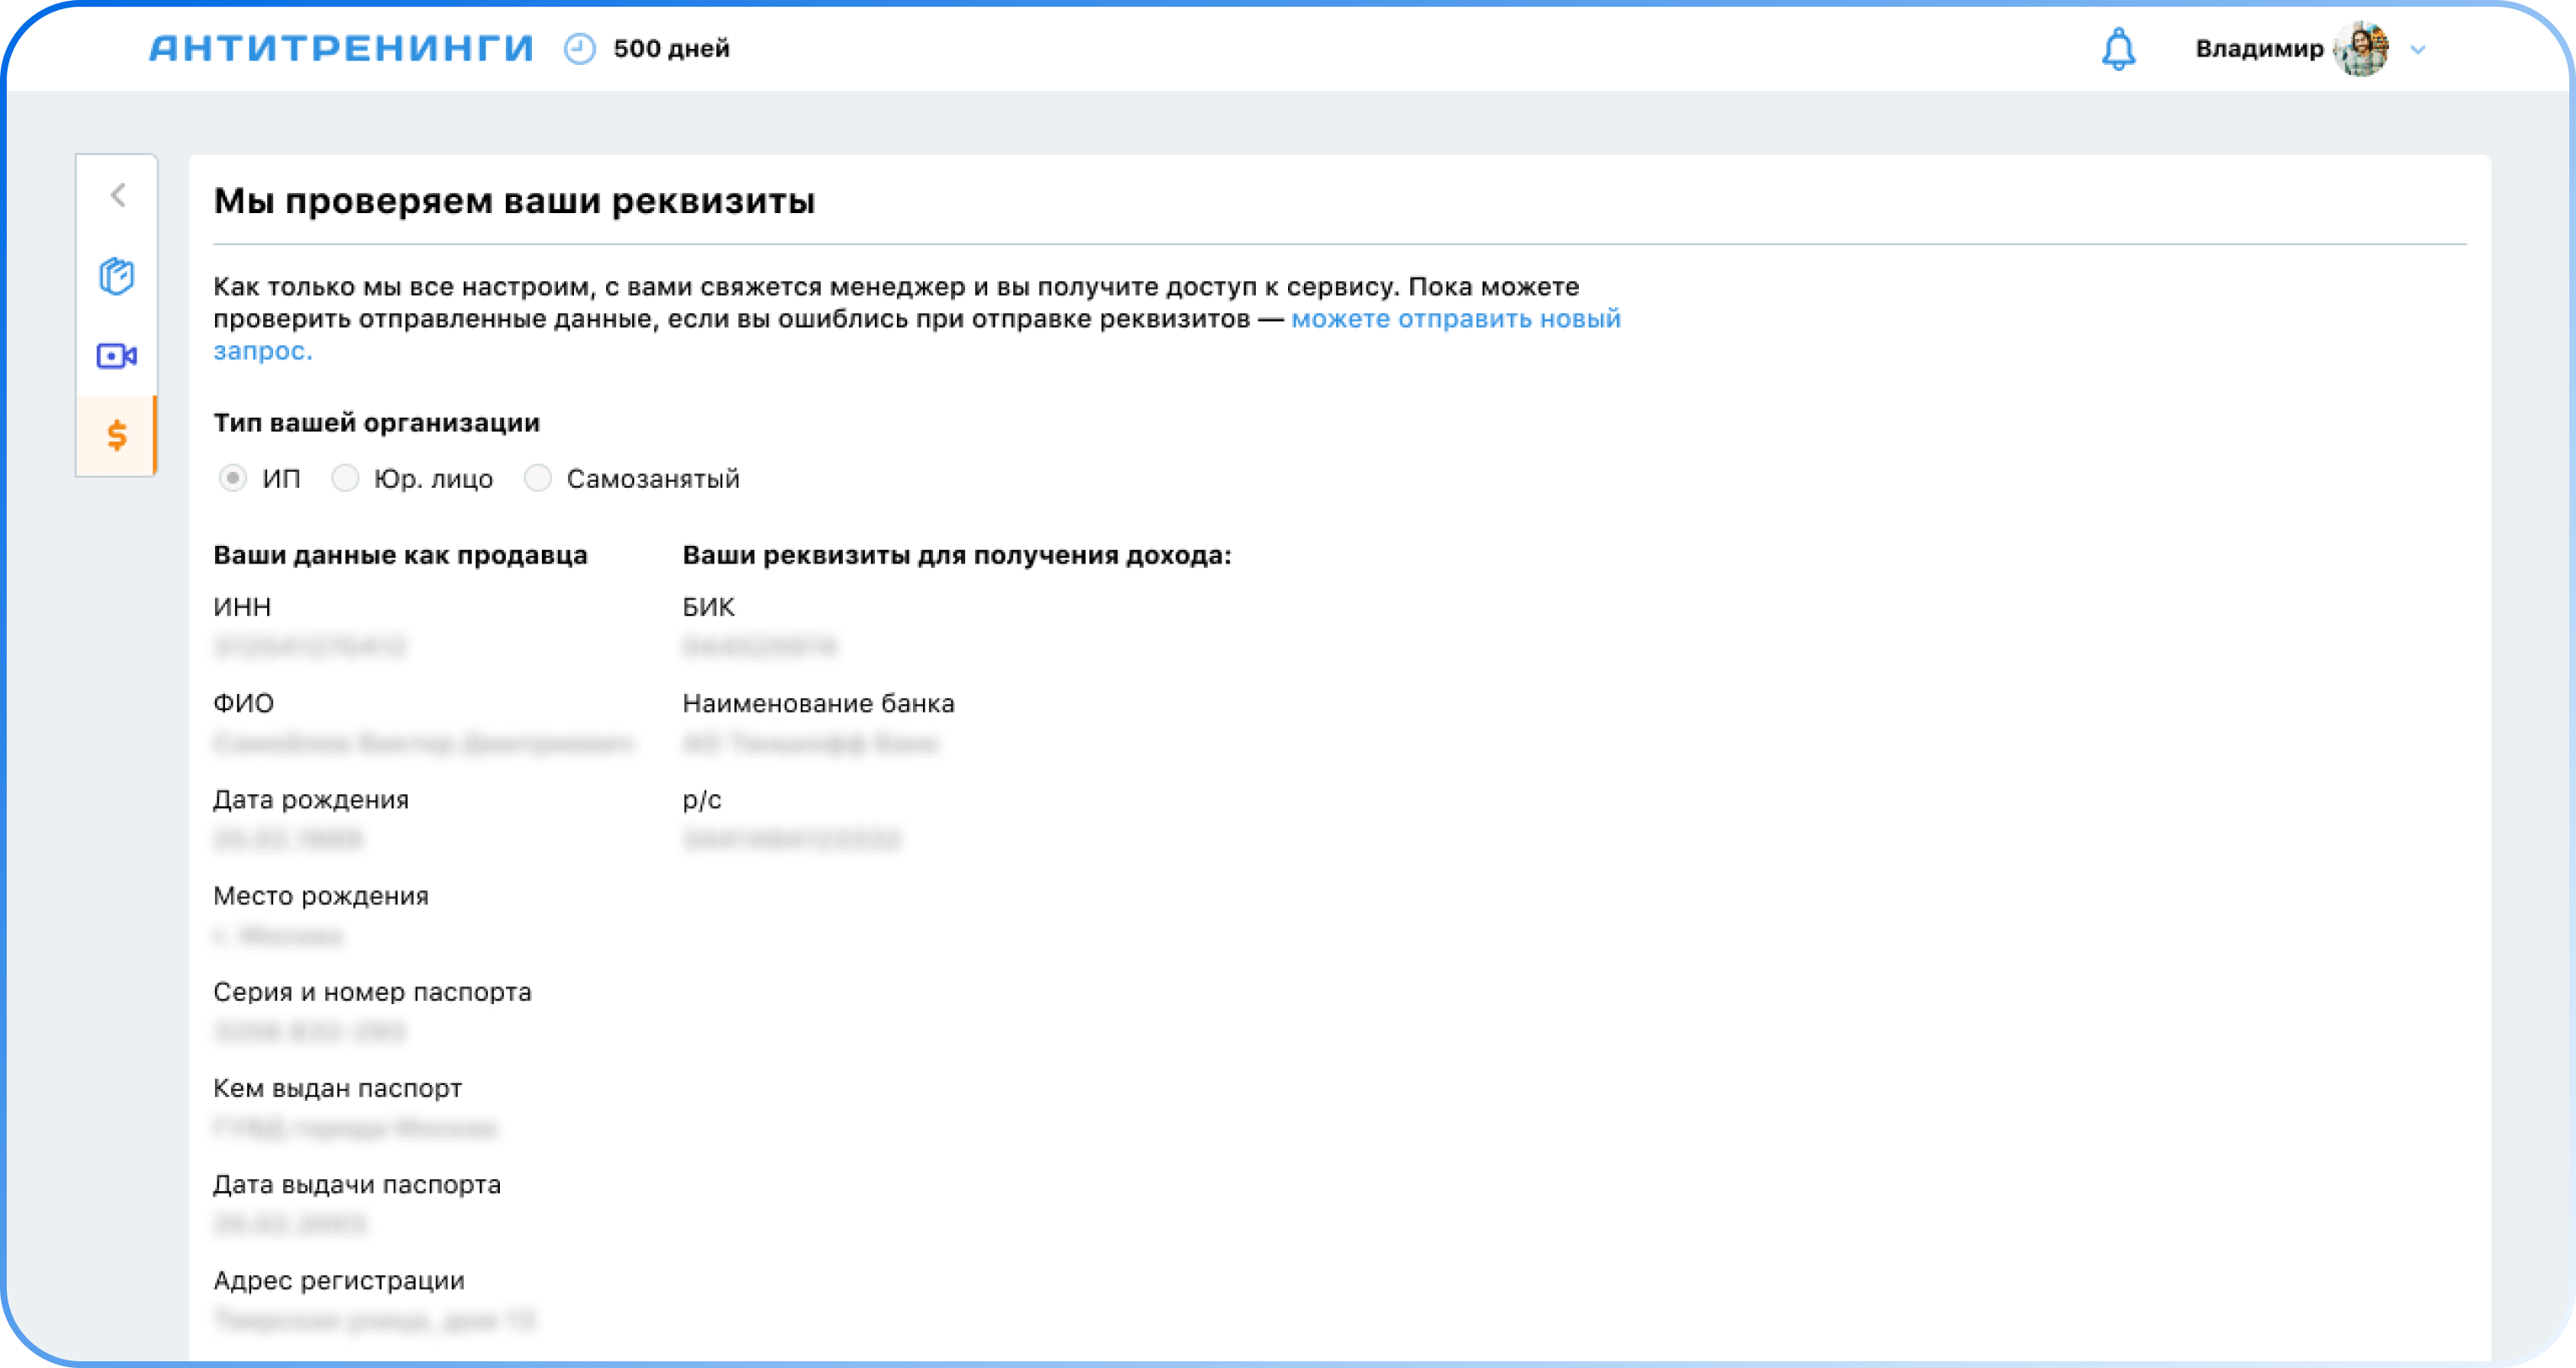This screenshot has width=2576, height=1368.
Task: Select the Самозанятый radio option
Action: coord(538,478)
